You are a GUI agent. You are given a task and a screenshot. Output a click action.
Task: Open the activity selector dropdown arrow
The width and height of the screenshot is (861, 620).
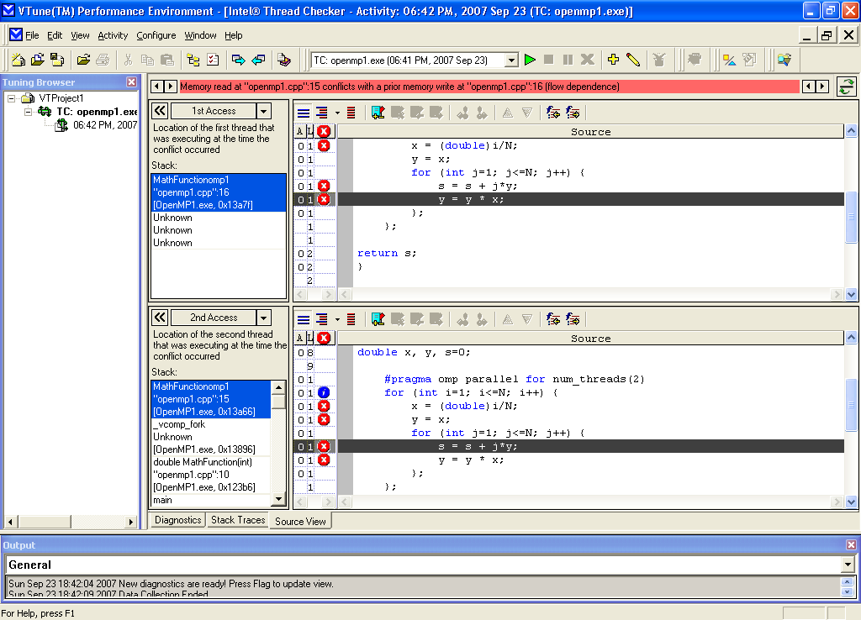[511, 60]
